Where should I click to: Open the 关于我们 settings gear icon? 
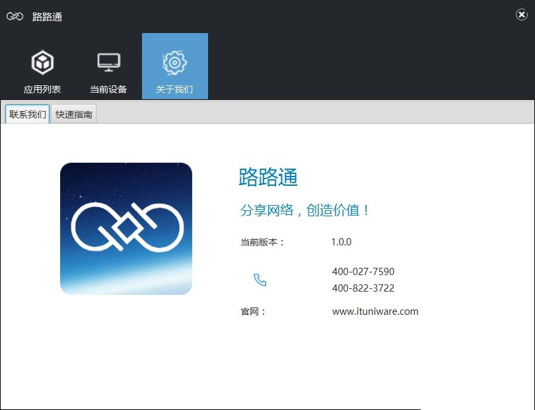click(x=174, y=65)
